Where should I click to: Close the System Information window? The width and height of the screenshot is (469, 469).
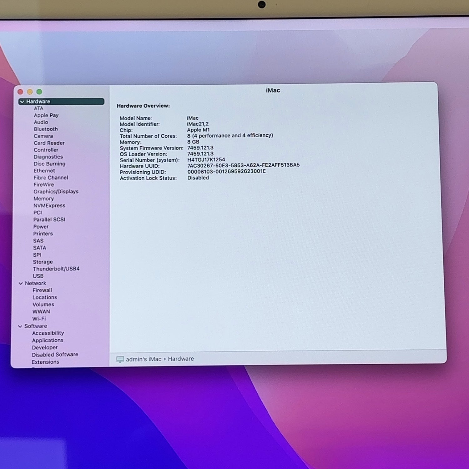(x=21, y=92)
